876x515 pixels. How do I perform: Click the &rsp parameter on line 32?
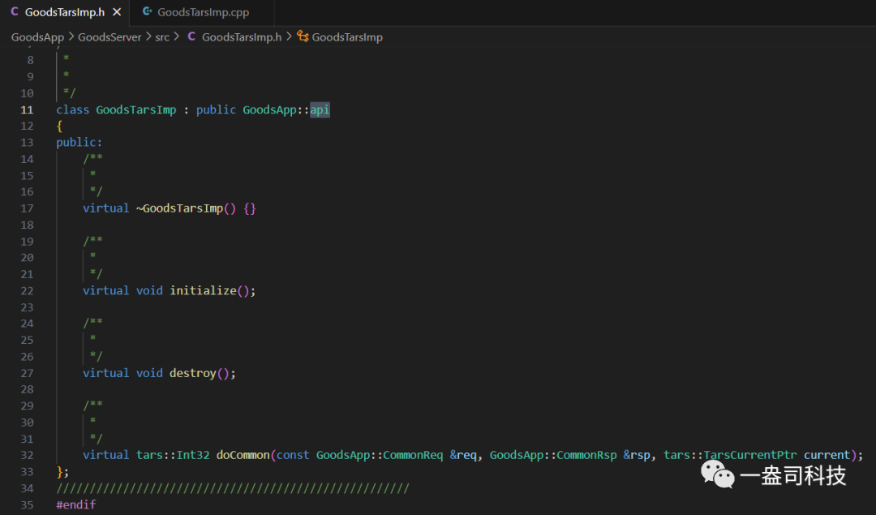click(x=637, y=455)
